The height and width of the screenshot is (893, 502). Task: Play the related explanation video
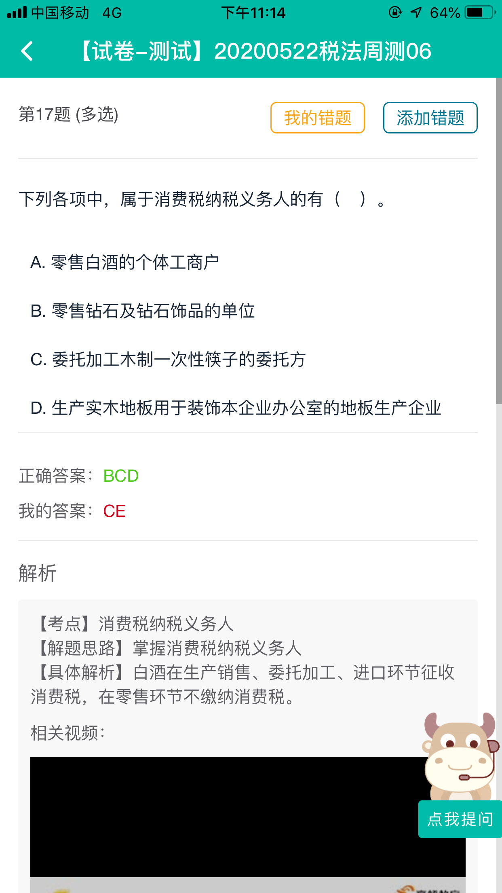pos(226,817)
